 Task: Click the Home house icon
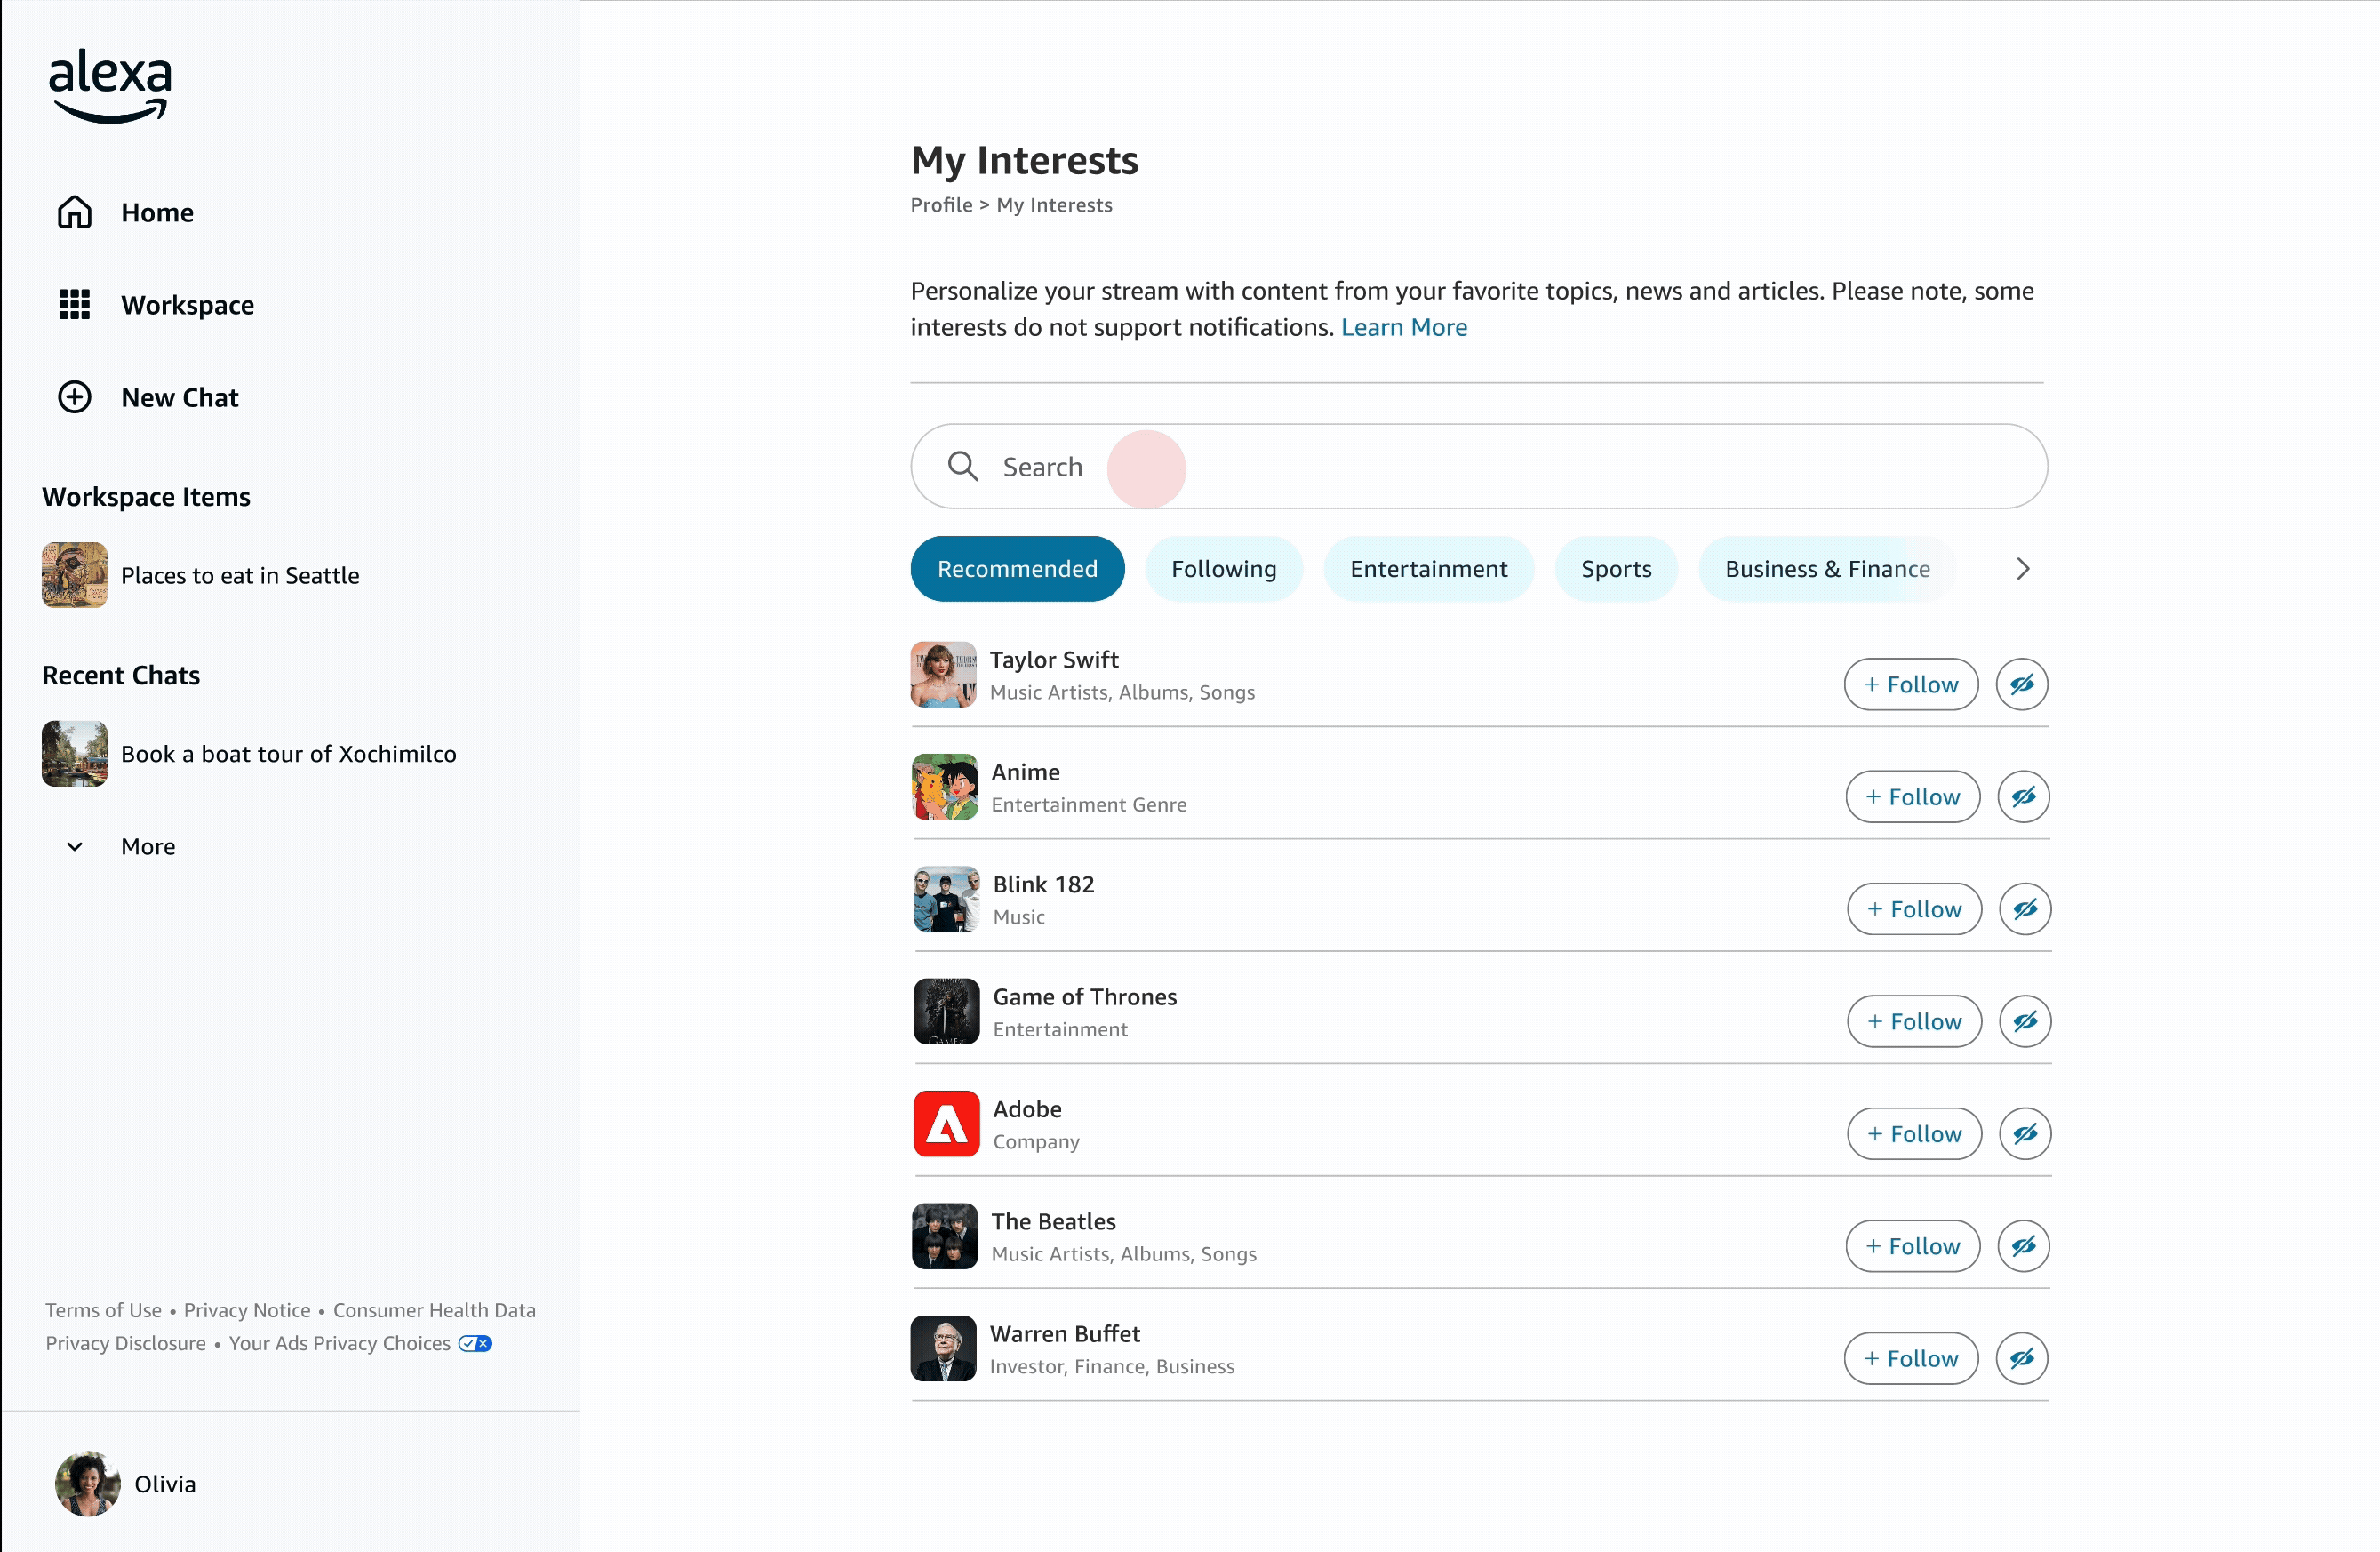74,212
